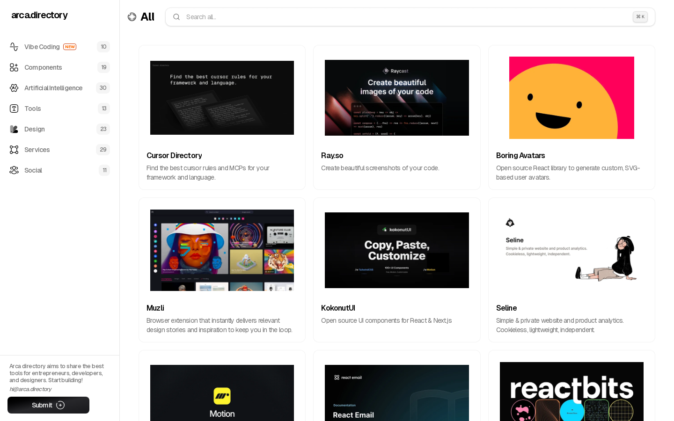Click the Vibe Coding waveform icon
The height and width of the screenshot is (421, 674).
pos(14,47)
